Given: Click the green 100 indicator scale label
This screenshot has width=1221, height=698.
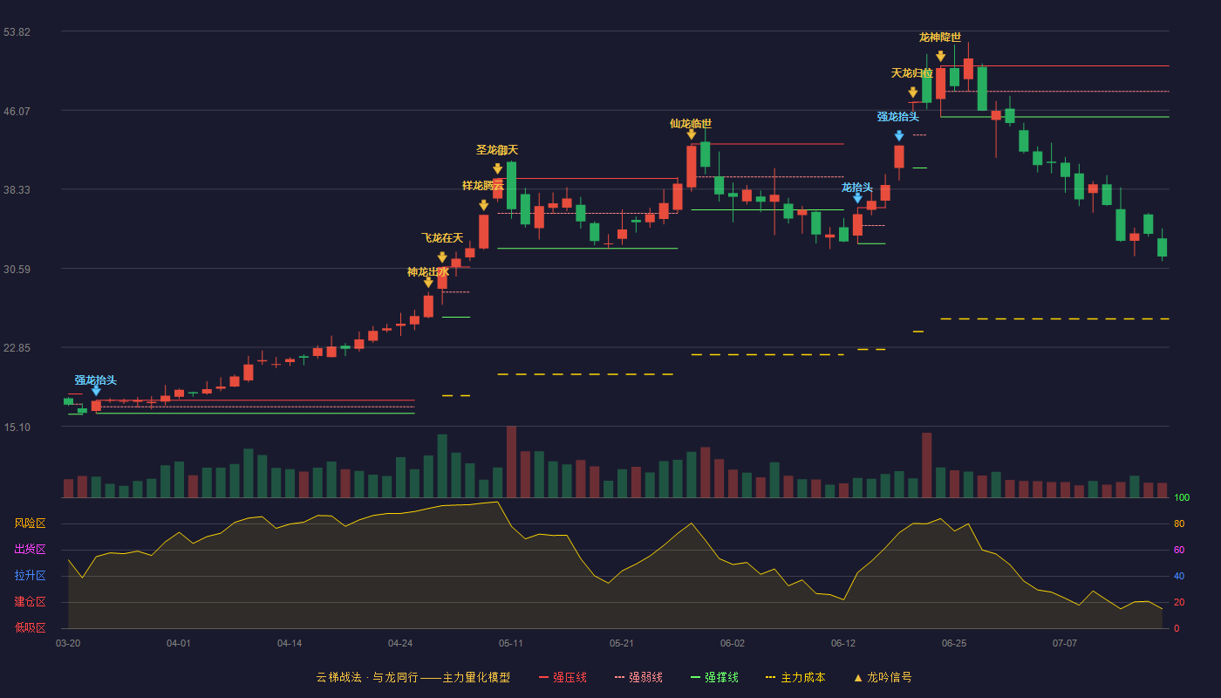Looking at the screenshot, I should click(x=1182, y=498).
